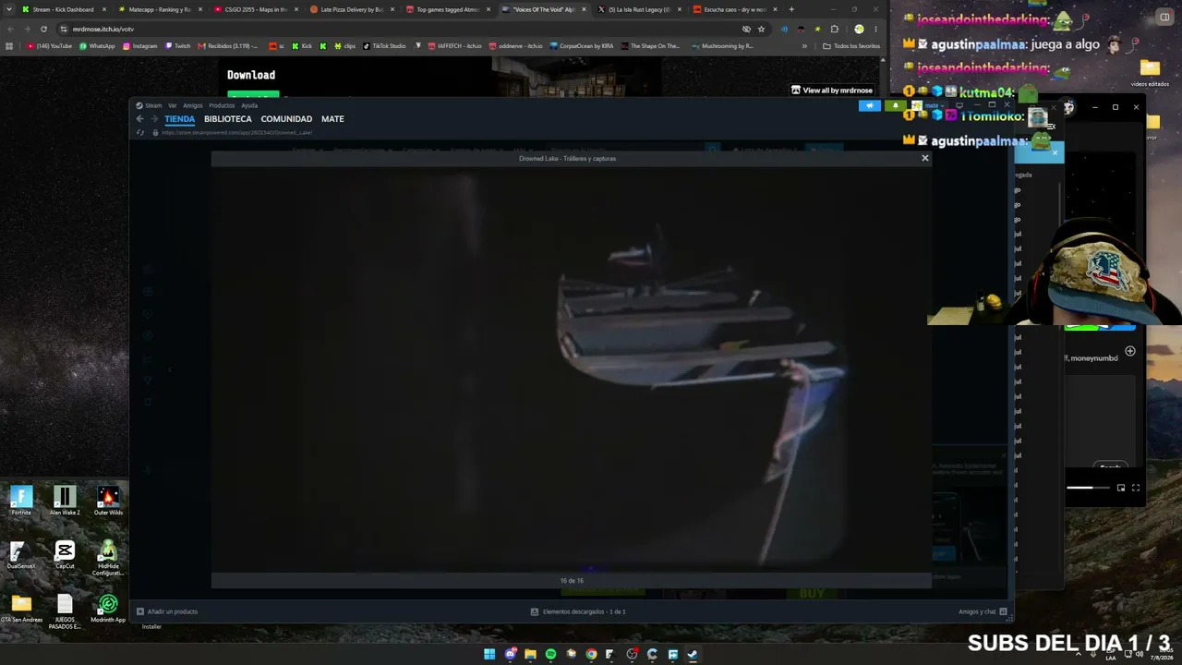Adjust the volume slider in right panel
This screenshot has width=1182, height=665.
pyautogui.click(x=1088, y=488)
